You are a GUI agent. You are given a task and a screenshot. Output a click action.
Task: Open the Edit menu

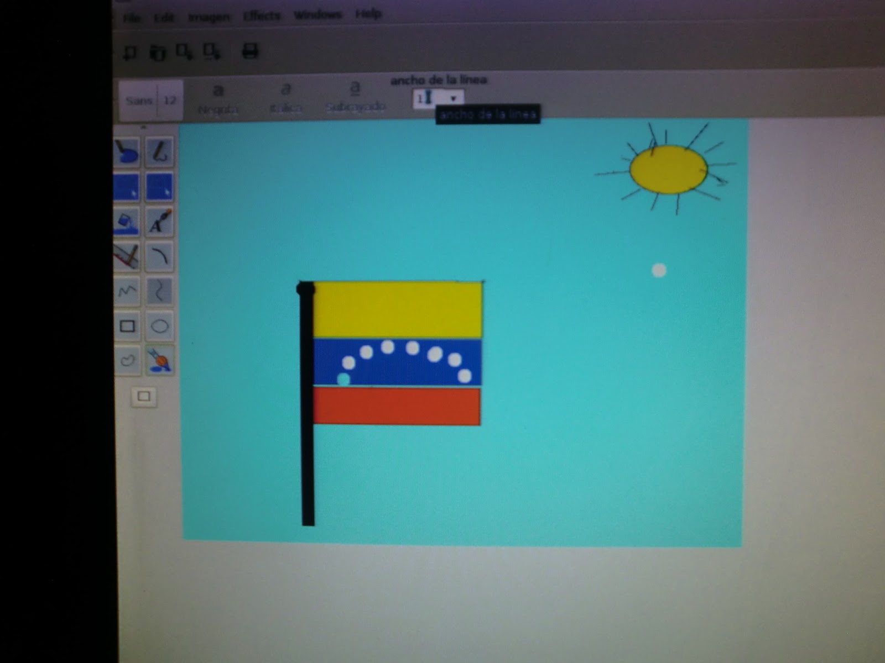pos(163,18)
